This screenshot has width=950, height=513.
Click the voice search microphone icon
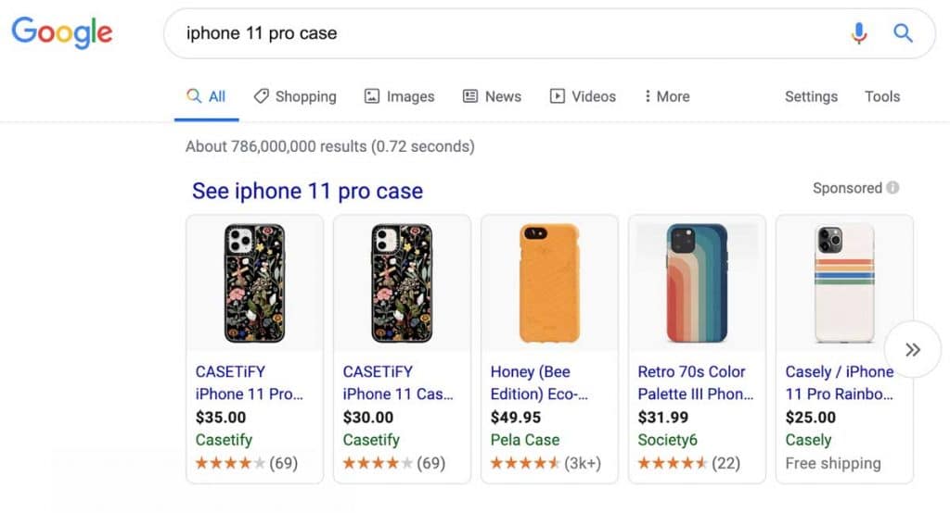[859, 33]
